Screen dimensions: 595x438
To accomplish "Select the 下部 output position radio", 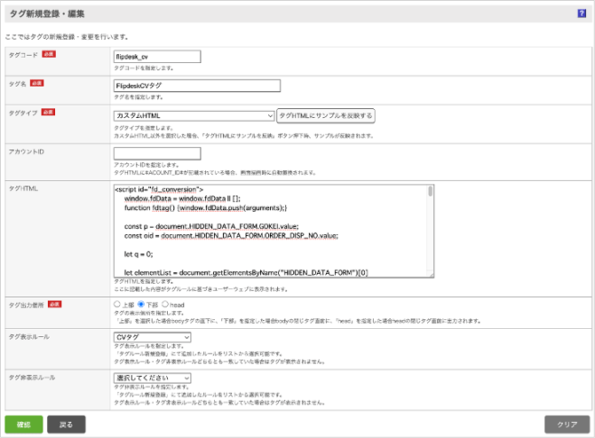I will pyautogui.click(x=140, y=304).
